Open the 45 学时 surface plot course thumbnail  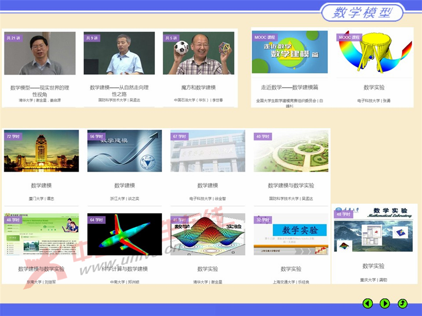208,235
